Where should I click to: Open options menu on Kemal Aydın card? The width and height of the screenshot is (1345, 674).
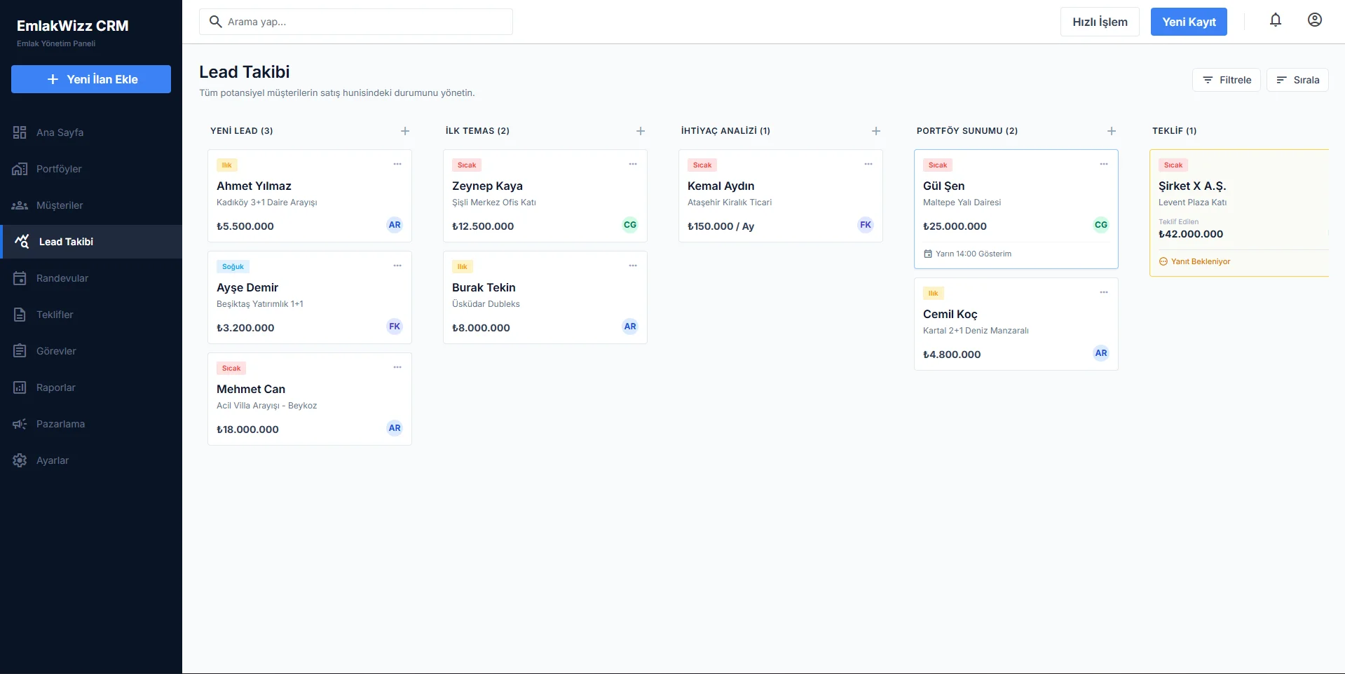(x=868, y=164)
